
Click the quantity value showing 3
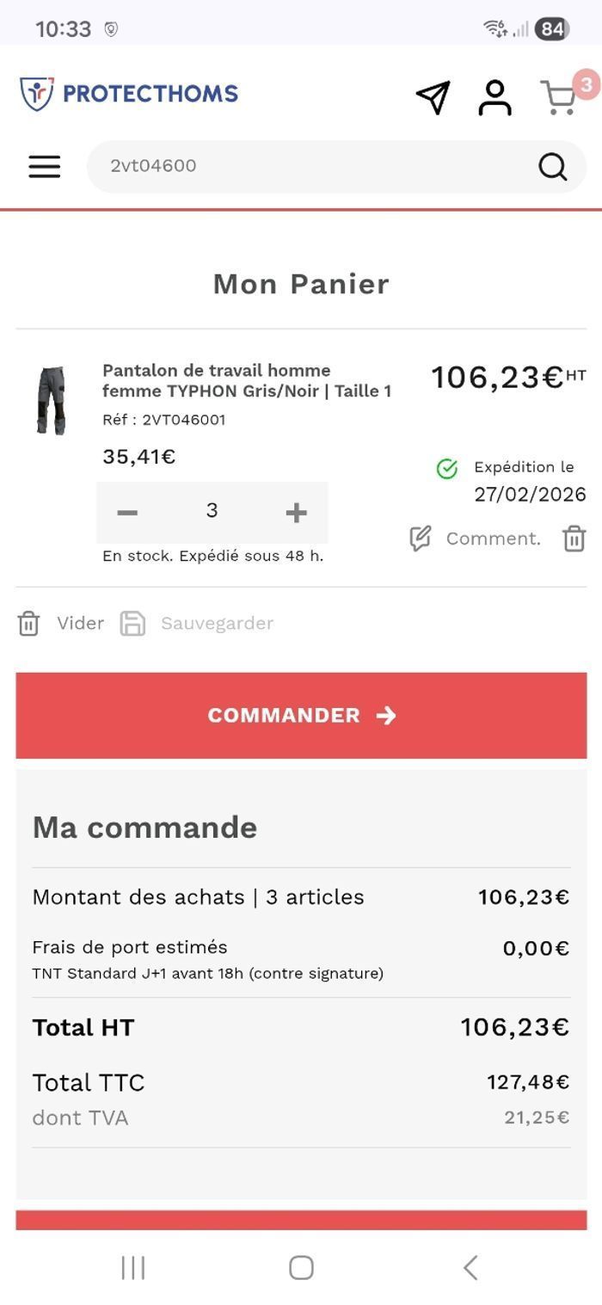pyautogui.click(x=212, y=512)
